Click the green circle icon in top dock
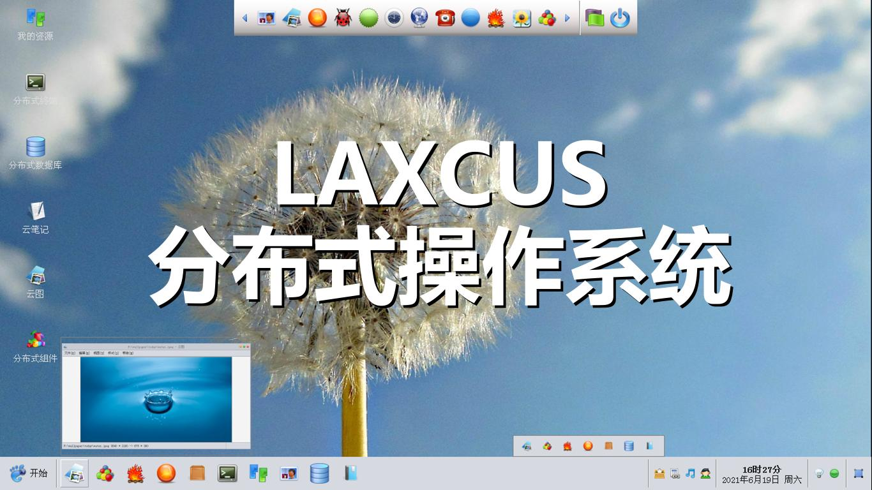The image size is (872, 490). (368, 18)
